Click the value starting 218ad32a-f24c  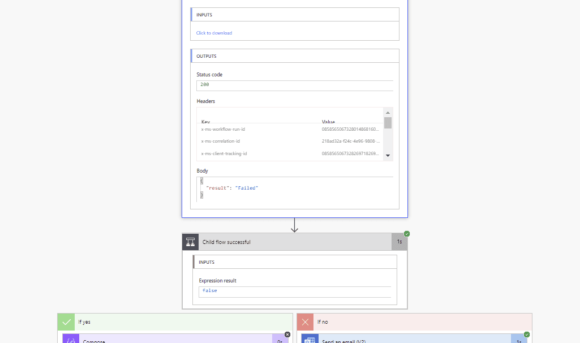click(x=351, y=141)
